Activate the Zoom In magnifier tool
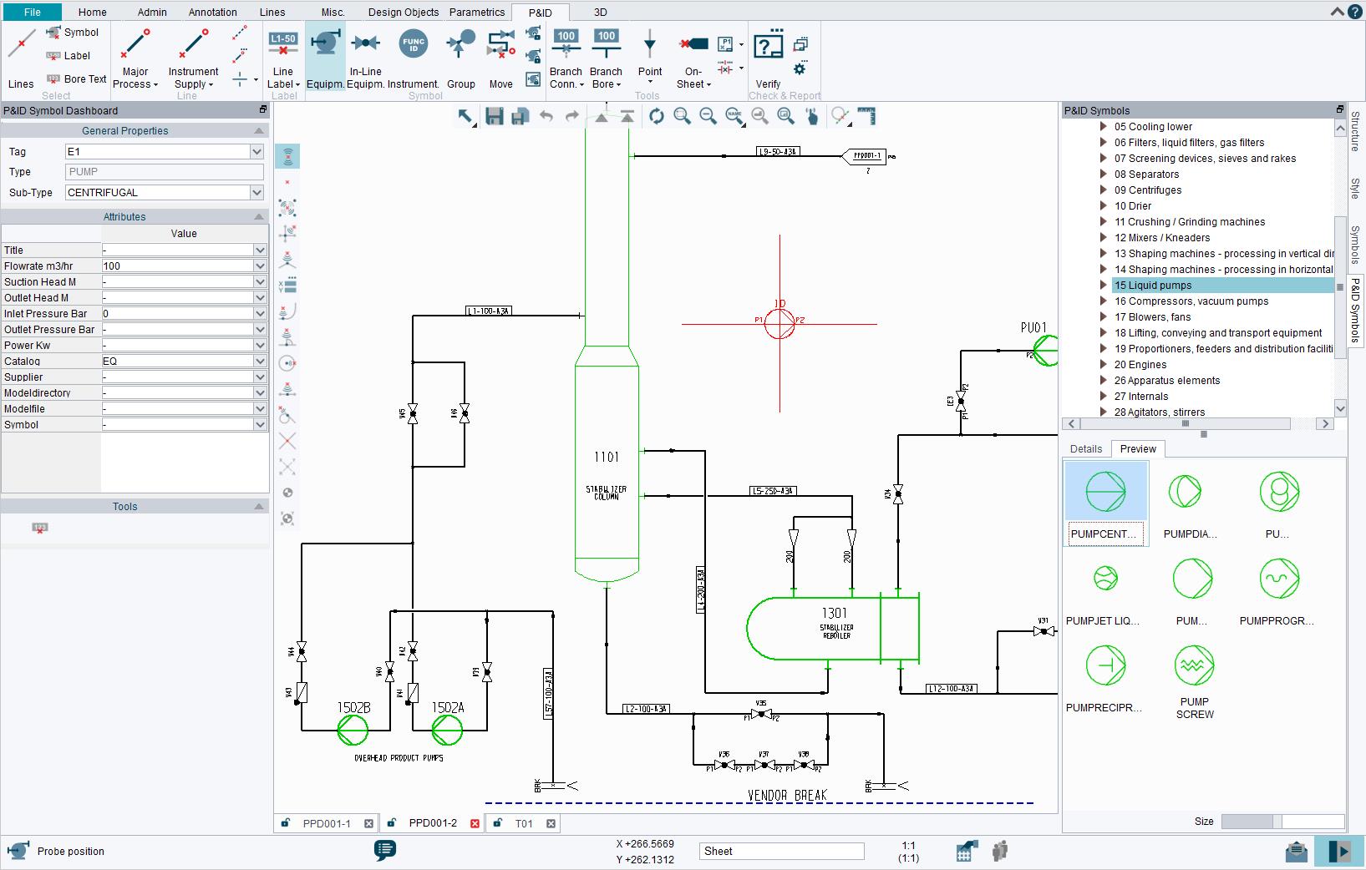The height and width of the screenshot is (870, 1366). pos(682,117)
